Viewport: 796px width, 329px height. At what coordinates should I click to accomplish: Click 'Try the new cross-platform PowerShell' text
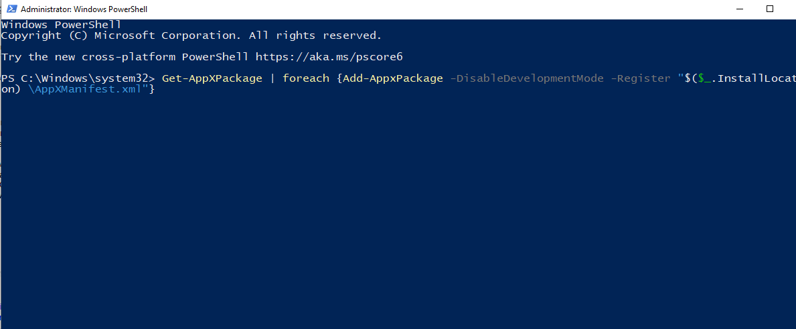[x=125, y=57]
